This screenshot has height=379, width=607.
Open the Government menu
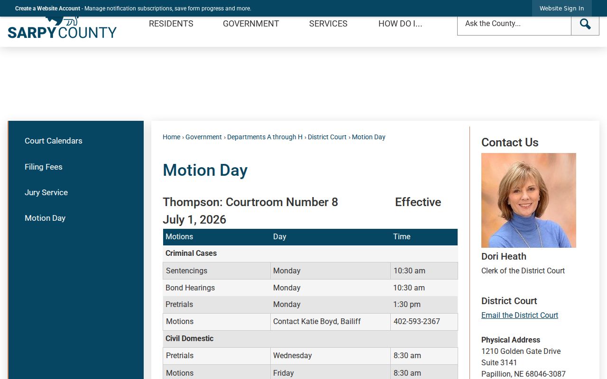click(251, 24)
